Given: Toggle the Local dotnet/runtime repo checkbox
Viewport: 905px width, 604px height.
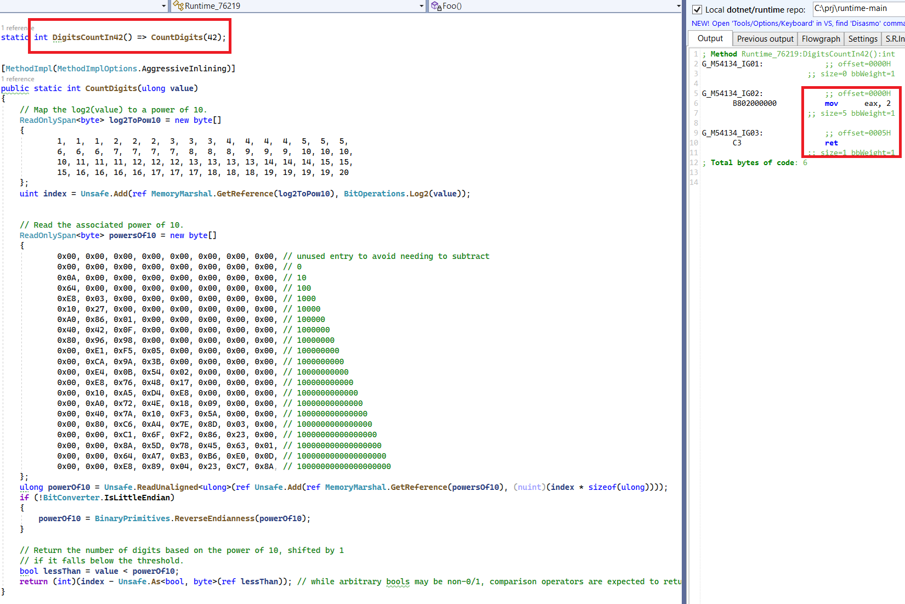Looking at the screenshot, I should [697, 9].
